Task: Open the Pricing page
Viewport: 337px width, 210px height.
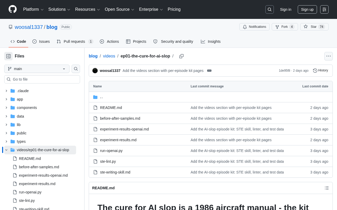Action: click(x=174, y=9)
